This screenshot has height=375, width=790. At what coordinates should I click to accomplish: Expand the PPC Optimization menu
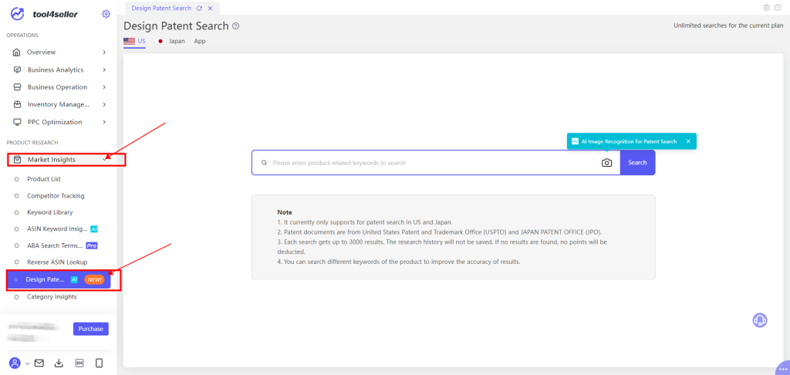58,122
